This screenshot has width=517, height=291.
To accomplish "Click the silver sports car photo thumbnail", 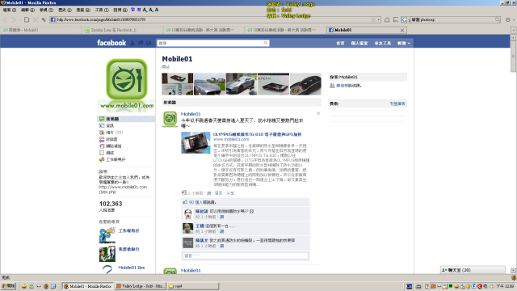I will (x=242, y=84).
